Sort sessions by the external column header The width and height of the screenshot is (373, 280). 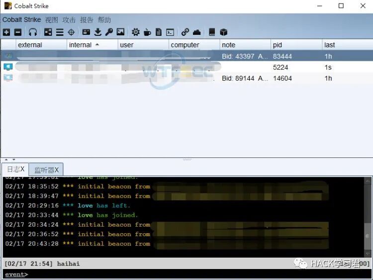coord(41,45)
